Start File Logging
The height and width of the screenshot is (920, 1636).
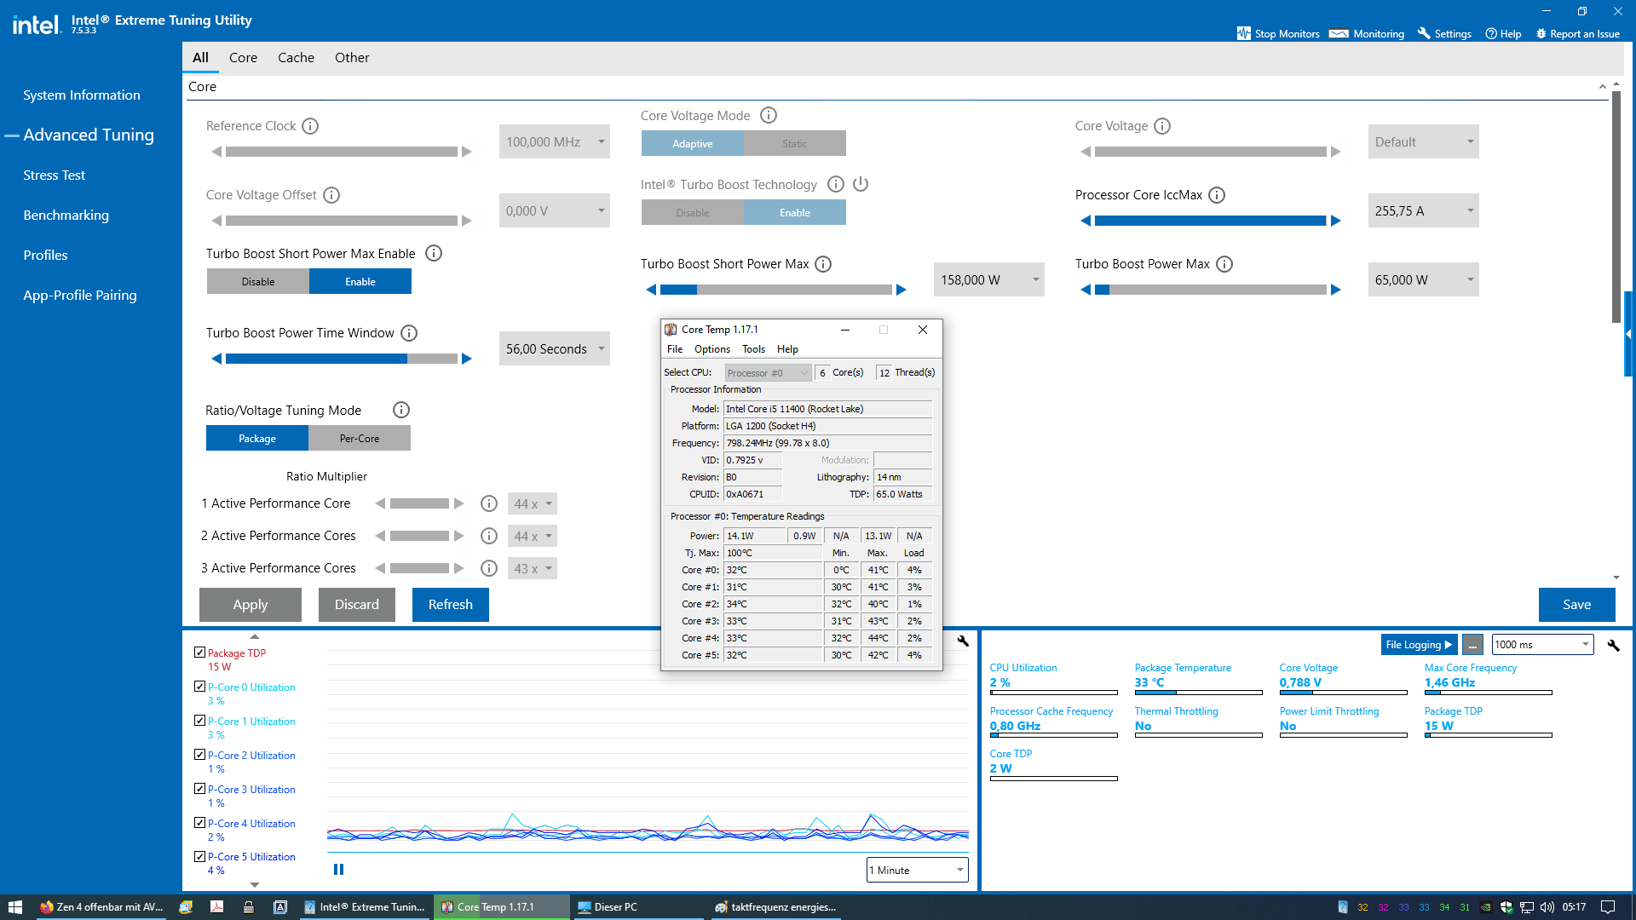pyautogui.click(x=1420, y=645)
